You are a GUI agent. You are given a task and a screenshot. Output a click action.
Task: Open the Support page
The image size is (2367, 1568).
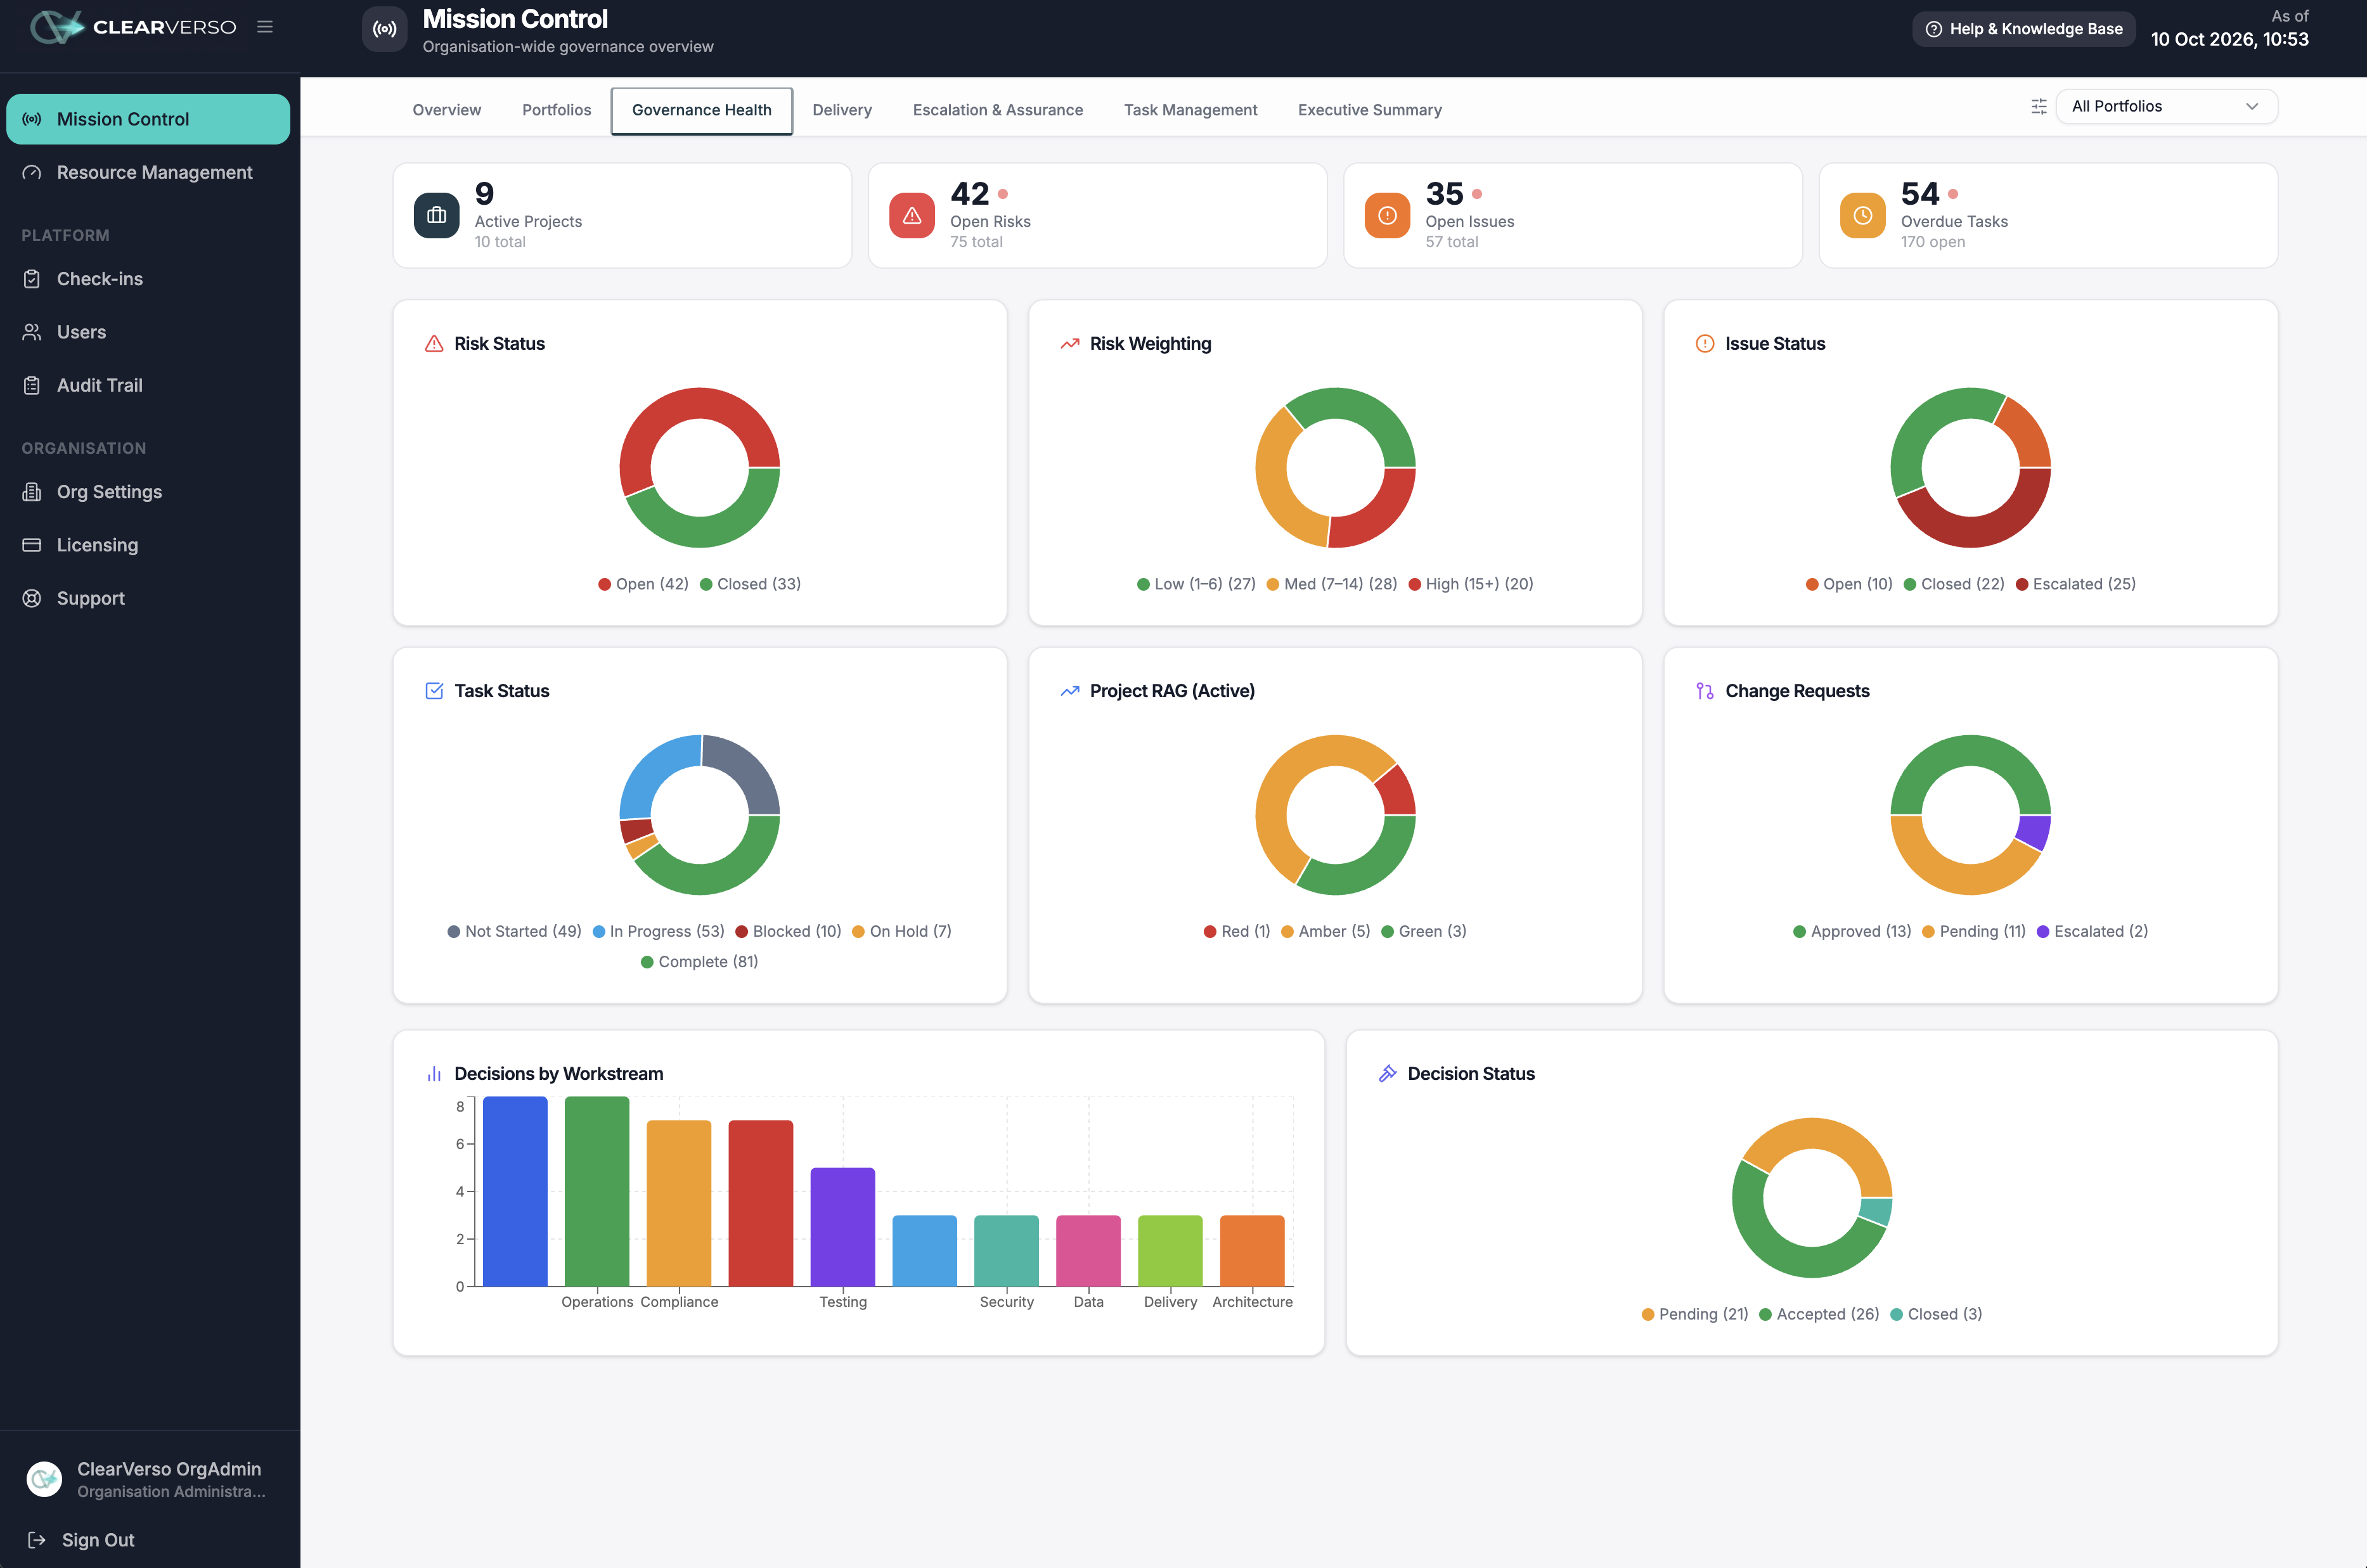[x=148, y=598]
